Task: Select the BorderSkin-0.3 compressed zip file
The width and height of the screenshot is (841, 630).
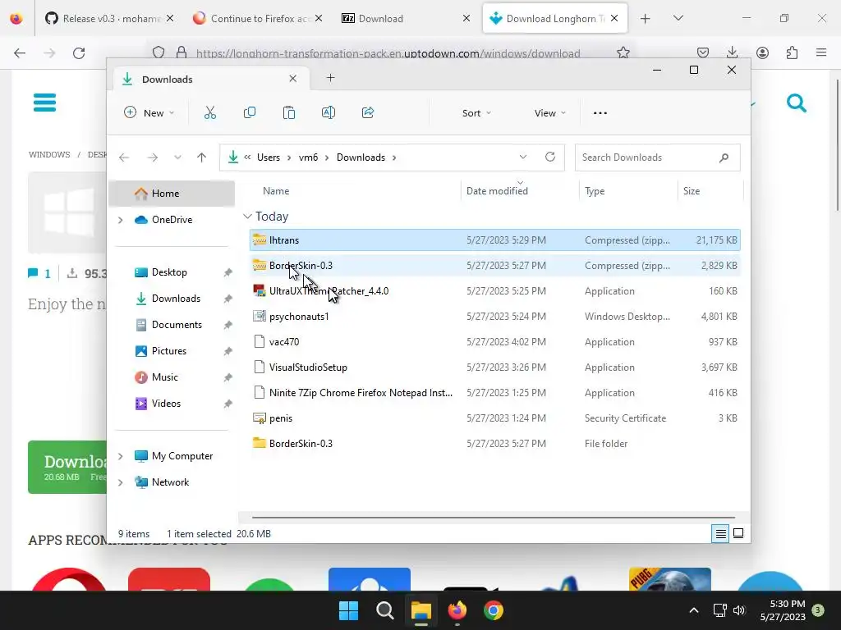Action: [x=494, y=266]
